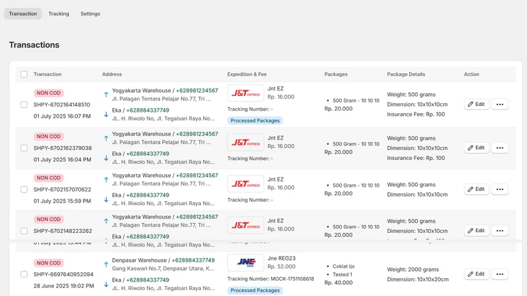This screenshot has width=527, height=296.
Task: Click the JNE logo in Denpasar row
Action: click(246, 262)
